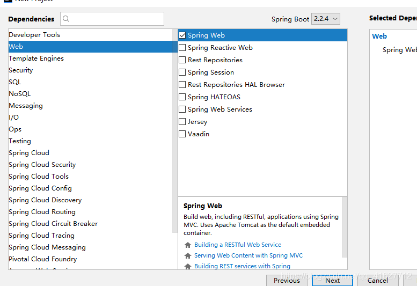Check the Rest Repositories option

click(182, 60)
